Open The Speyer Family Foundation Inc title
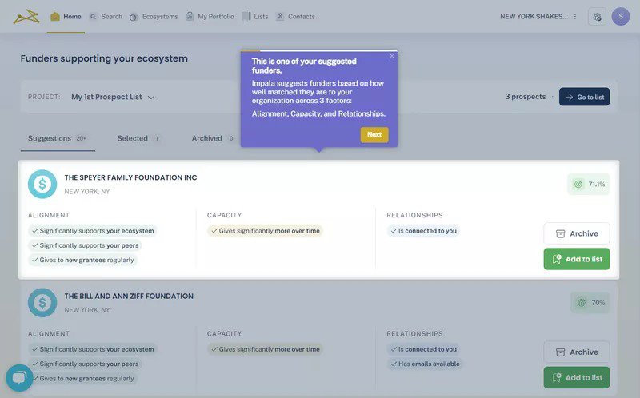The width and height of the screenshot is (640, 398). coord(130,177)
